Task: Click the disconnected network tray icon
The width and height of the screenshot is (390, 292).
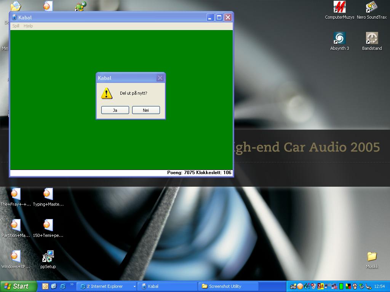Action: [x=334, y=287]
